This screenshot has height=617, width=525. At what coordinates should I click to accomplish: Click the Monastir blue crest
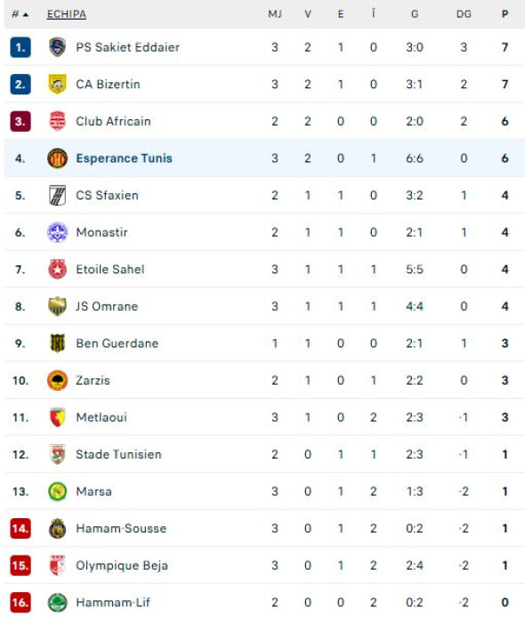click(x=58, y=232)
